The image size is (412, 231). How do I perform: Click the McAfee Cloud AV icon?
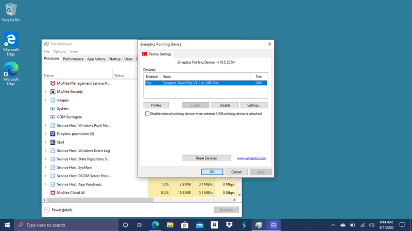tap(53, 193)
